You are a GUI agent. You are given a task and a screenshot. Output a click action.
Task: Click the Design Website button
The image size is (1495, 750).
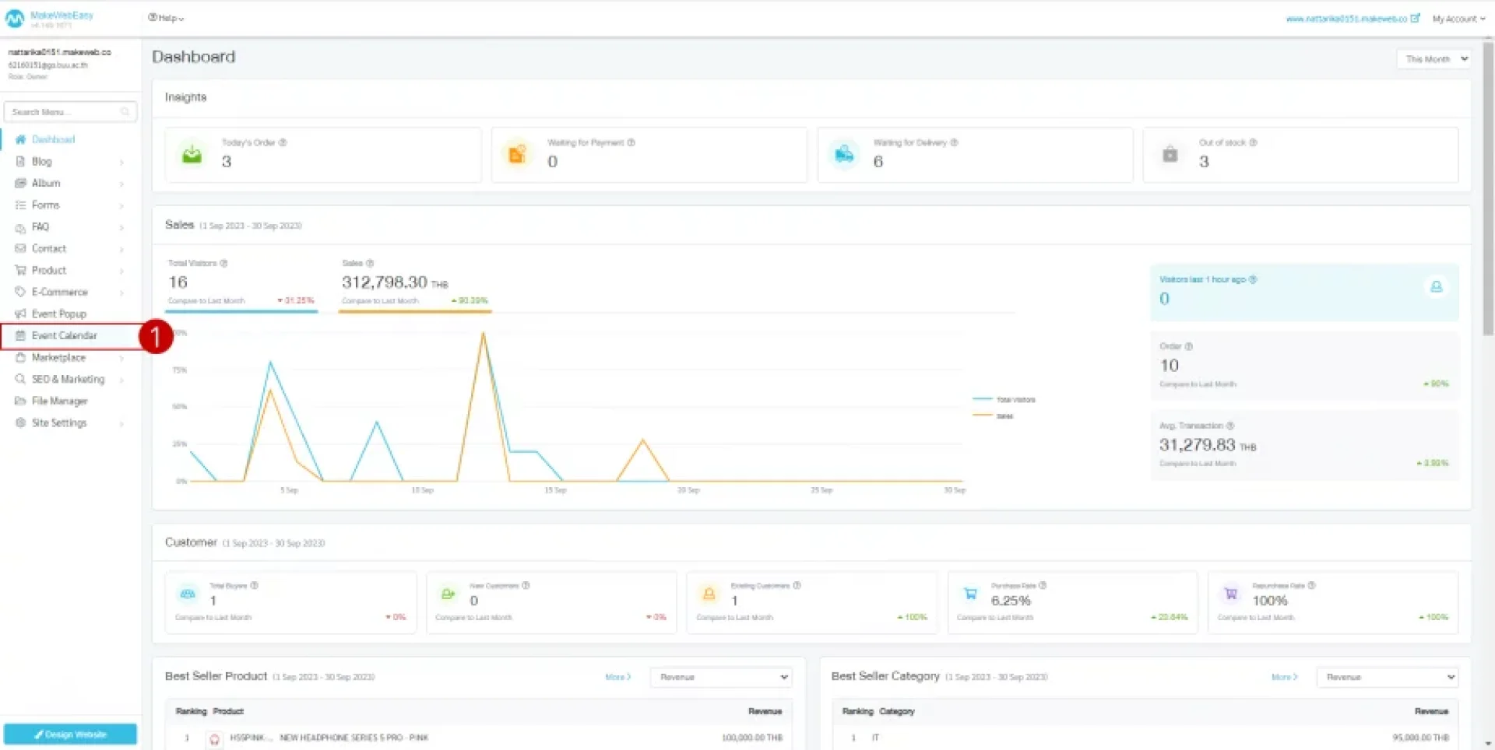coord(70,734)
